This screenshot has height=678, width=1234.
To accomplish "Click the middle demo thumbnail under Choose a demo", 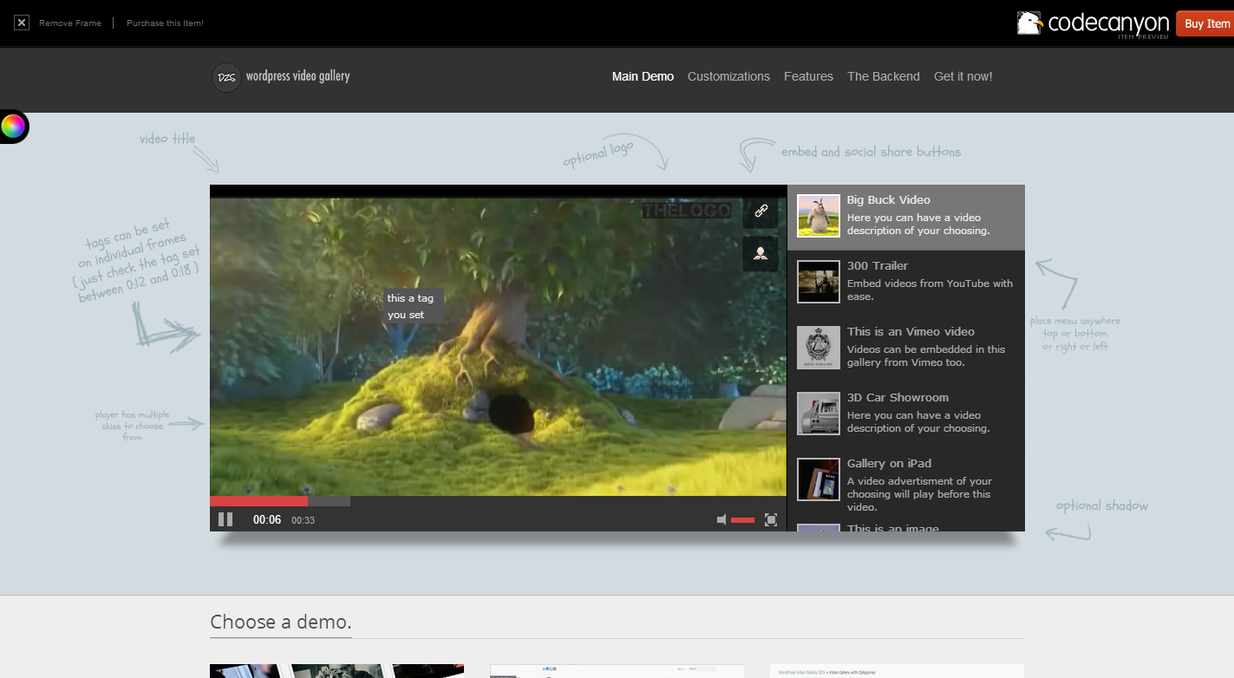I will pos(617,671).
